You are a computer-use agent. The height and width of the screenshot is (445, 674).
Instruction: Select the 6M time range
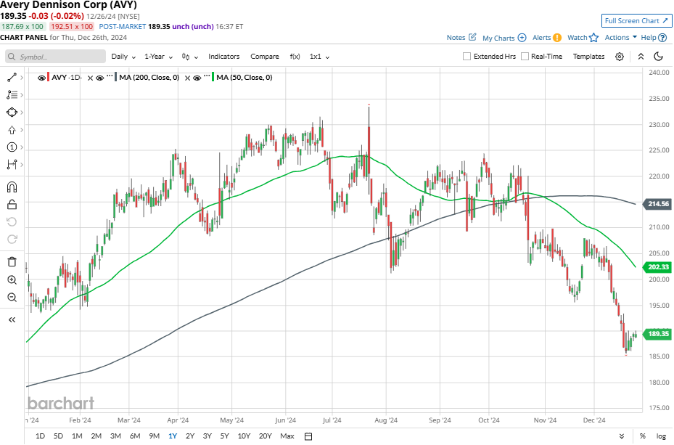(135, 436)
